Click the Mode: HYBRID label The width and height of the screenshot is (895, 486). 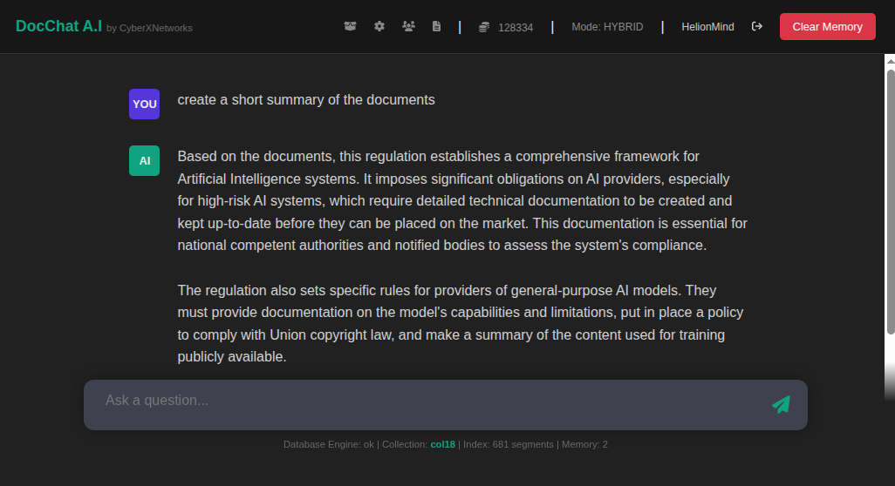click(607, 27)
